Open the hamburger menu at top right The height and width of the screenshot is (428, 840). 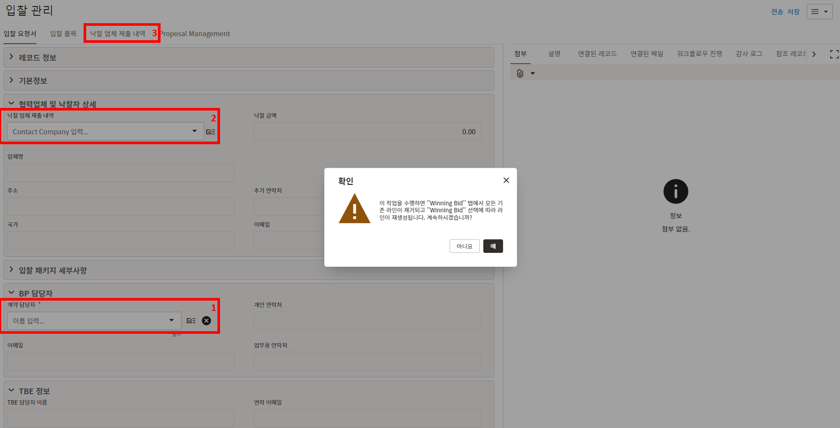[819, 12]
